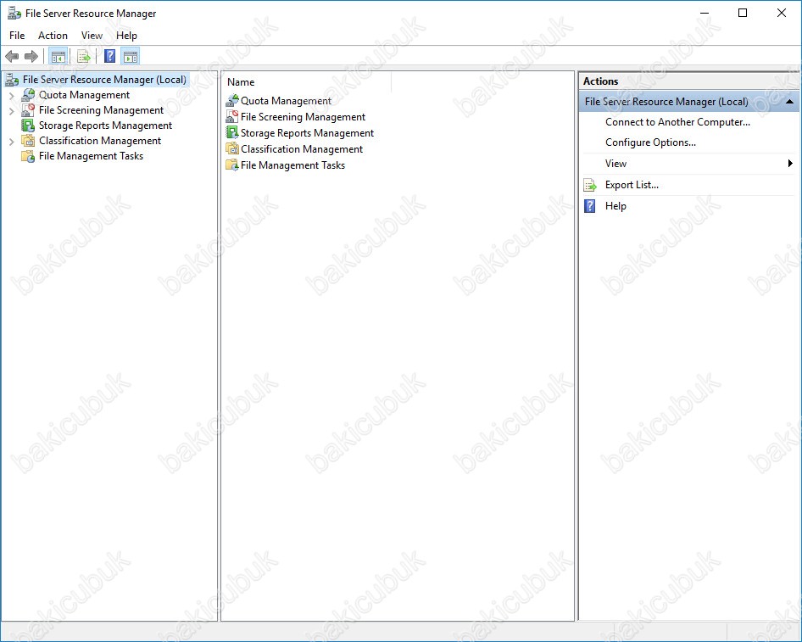Image resolution: width=802 pixels, height=642 pixels.
Task: Click the Quota Management icon in the center list
Action: pyautogui.click(x=232, y=100)
